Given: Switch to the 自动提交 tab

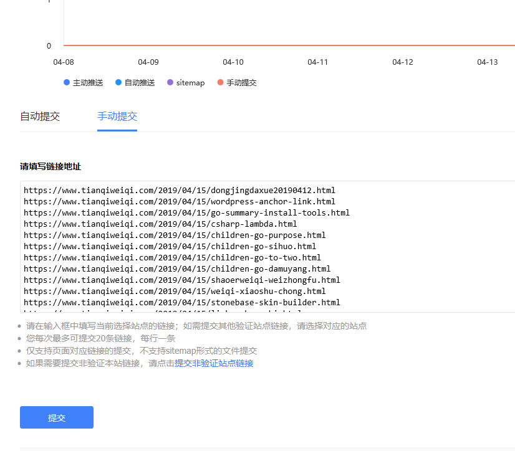Looking at the screenshot, I should (x=40, y=116).
